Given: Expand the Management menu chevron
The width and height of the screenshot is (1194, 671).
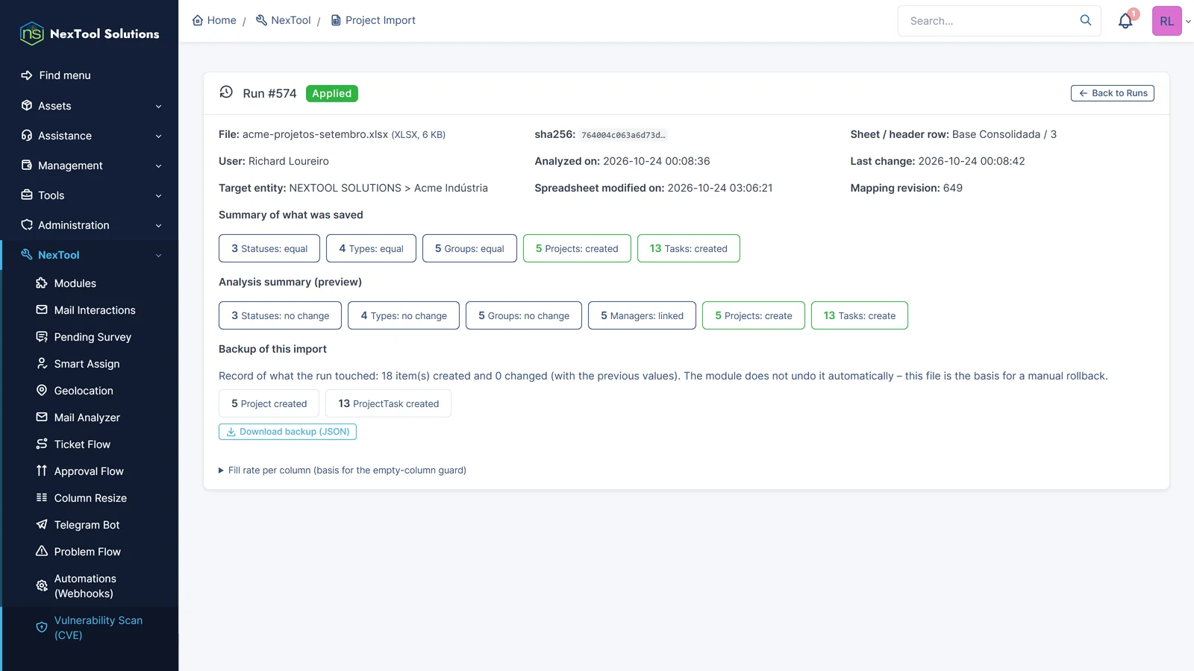Looking at the screenshot, I should coord(158,166).
